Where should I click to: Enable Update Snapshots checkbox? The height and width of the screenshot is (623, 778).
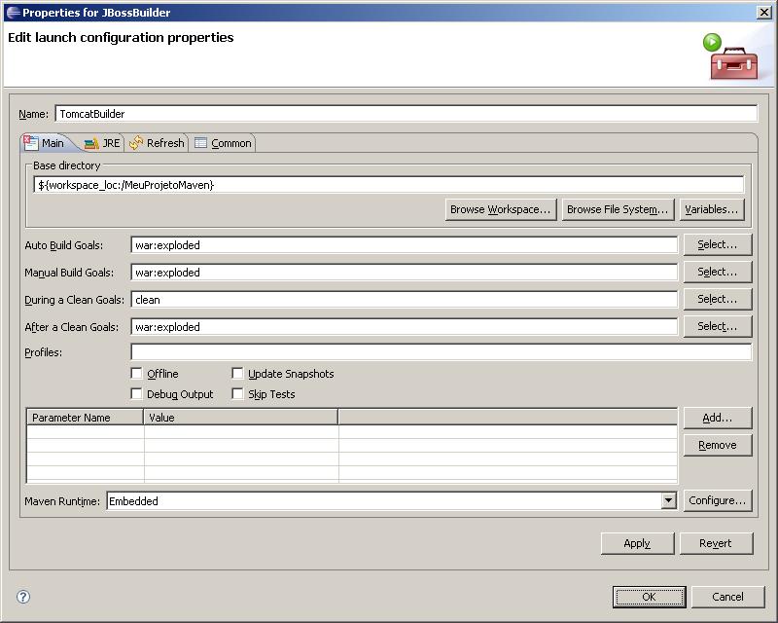coord(237,373)
